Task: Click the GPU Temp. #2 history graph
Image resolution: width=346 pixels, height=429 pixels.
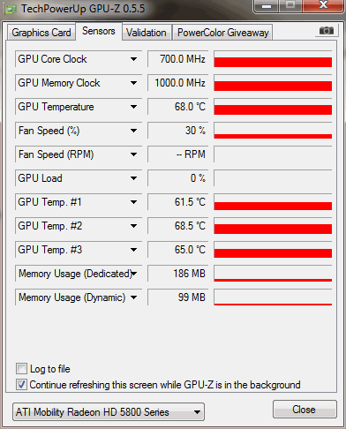Action: pyautogui.click(x=273, y=226)
